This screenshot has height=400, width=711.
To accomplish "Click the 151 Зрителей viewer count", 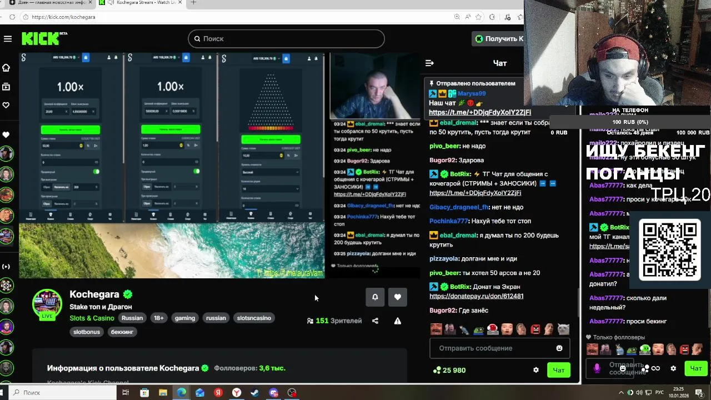I will click(334, 321).
